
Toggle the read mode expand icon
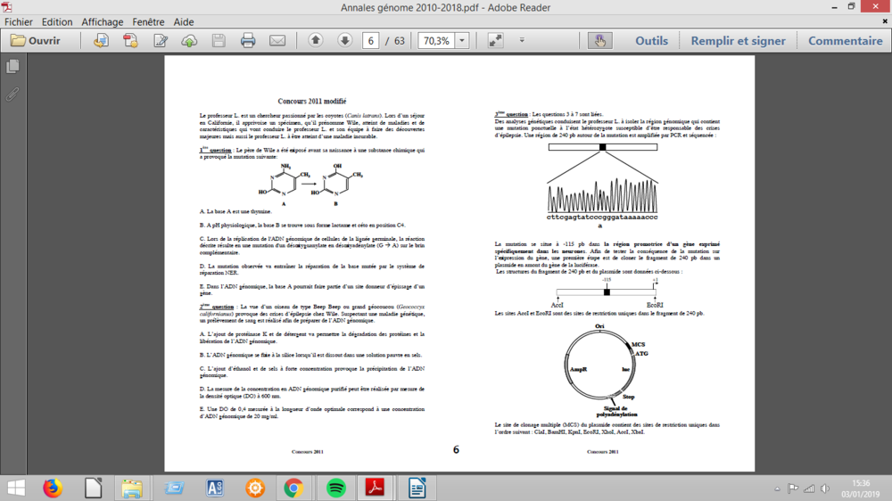pos(495,41)
